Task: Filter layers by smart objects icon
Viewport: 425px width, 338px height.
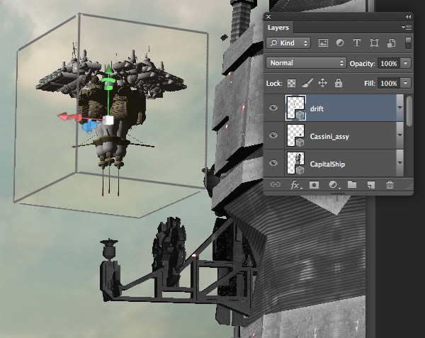Action: [x=391, y=43]
